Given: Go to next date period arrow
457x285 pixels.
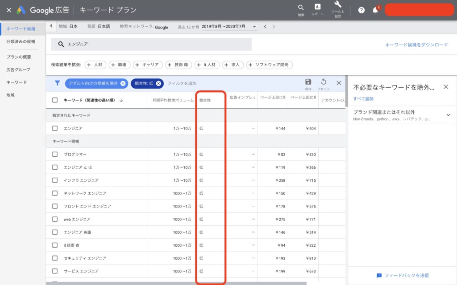Looking at the screenshot, I should point(274,27).
